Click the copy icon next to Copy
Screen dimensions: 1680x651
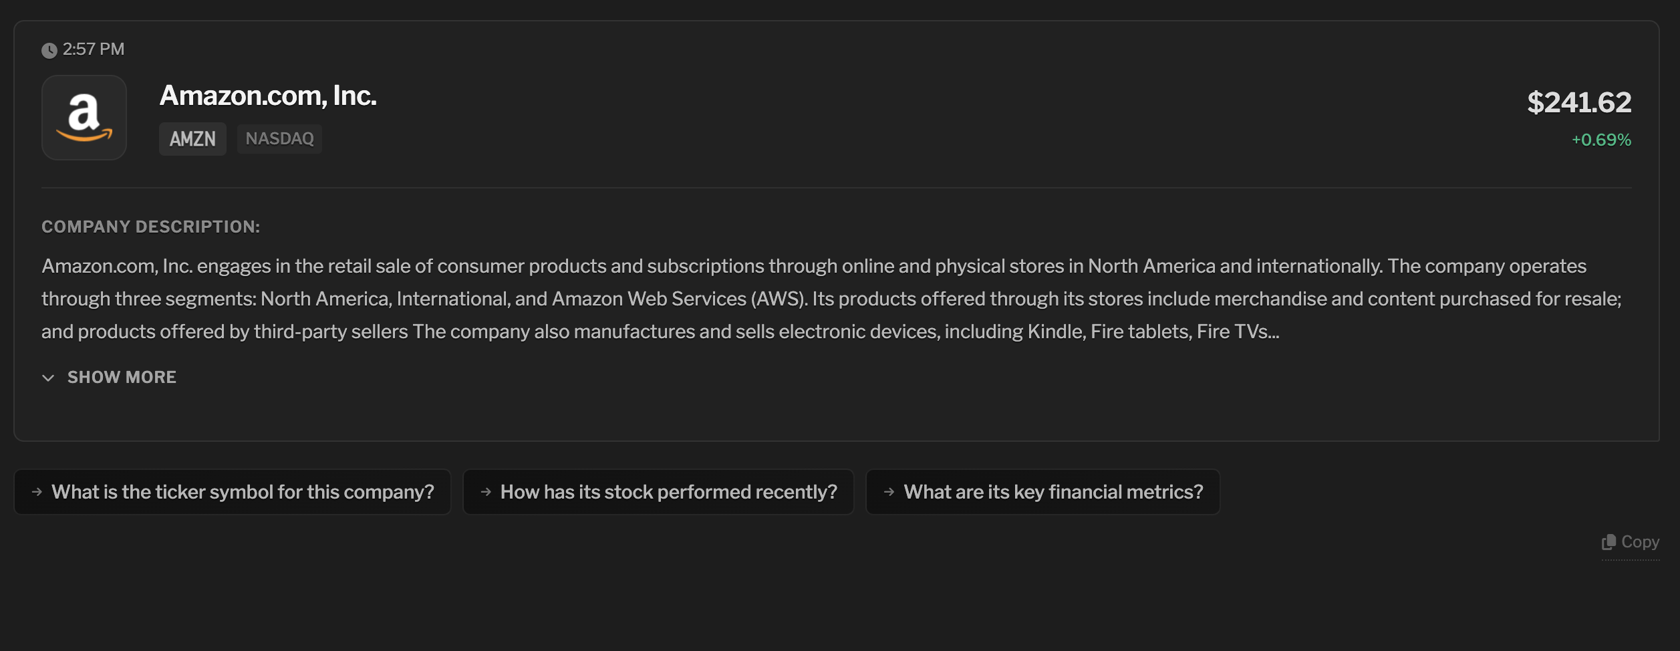tap(1608, 541)
